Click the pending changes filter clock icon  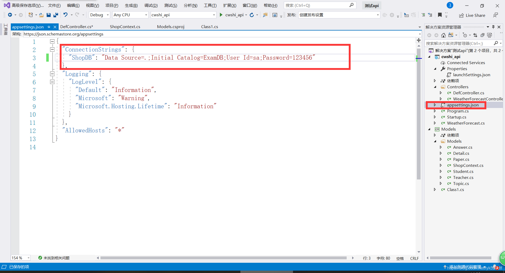click(x=465, y=35)
